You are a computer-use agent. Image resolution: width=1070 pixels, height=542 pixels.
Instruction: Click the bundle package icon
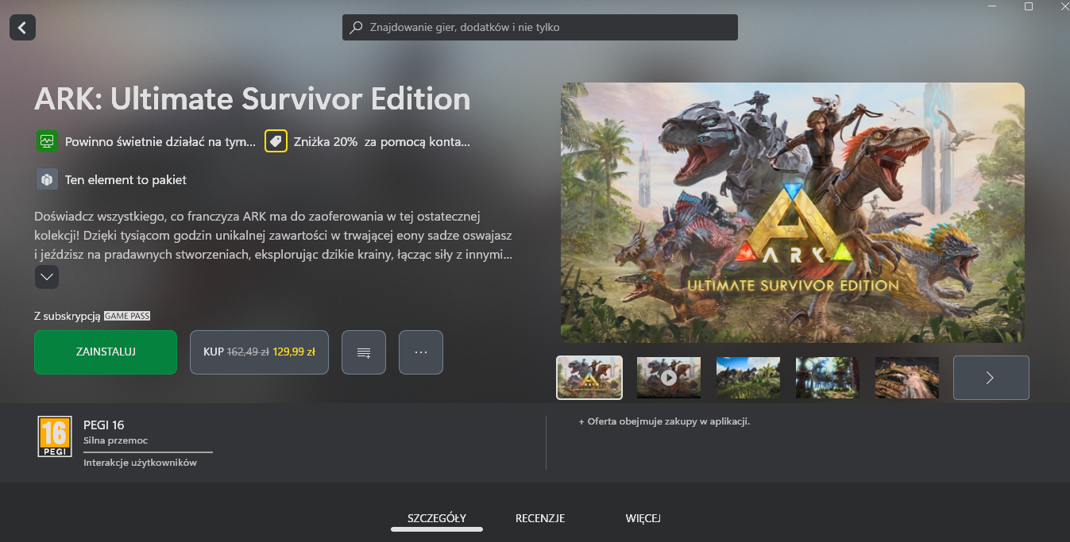(x=47, y=179)
